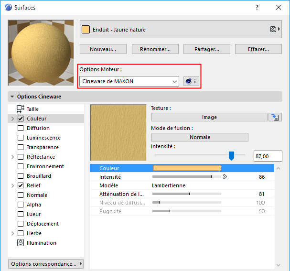Screen dimensions: 290x271
Task: Click the ArchiCAD Surfaces title icon
Action: 8,8
